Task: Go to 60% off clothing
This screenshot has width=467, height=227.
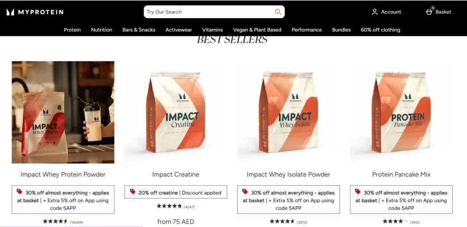Action: (381, 30)
